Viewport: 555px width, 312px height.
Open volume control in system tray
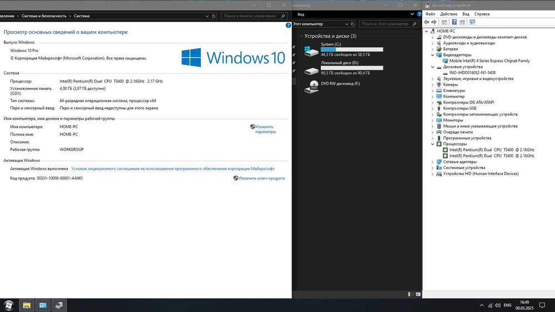click(x=498, y=305)
